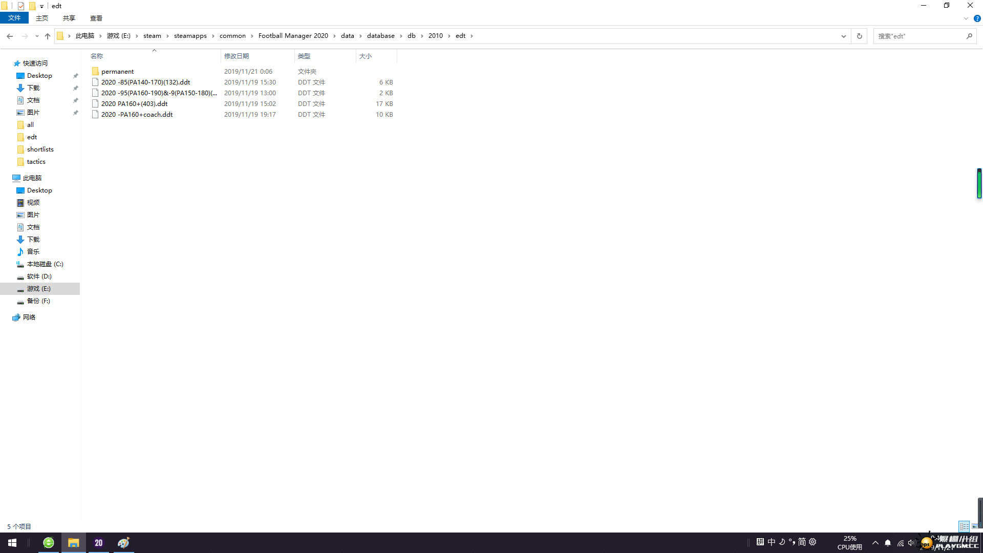Open pinned 文档 under 快速访问

click(x=33, y=100)
